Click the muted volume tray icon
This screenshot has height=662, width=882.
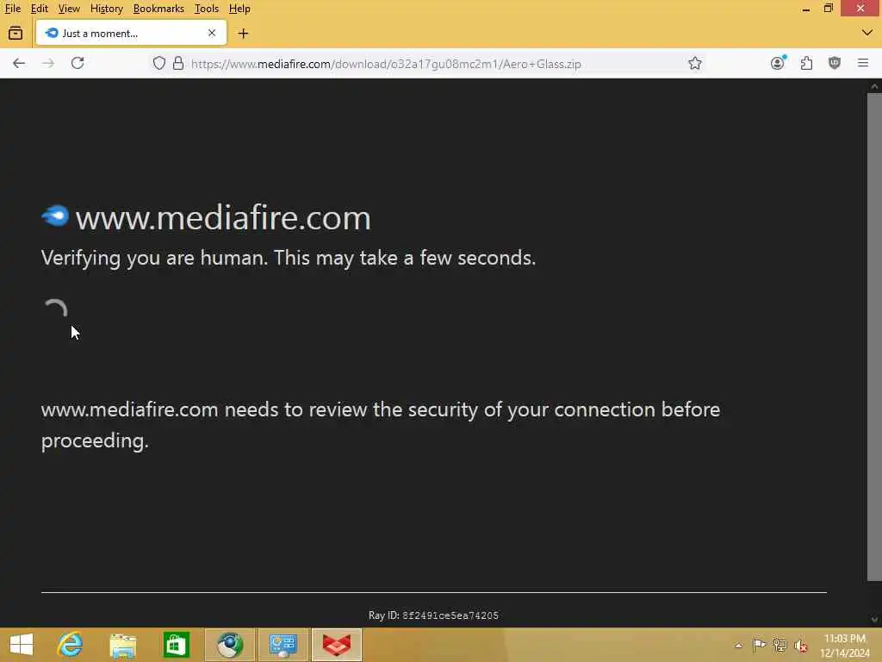(x=801, y=645)
